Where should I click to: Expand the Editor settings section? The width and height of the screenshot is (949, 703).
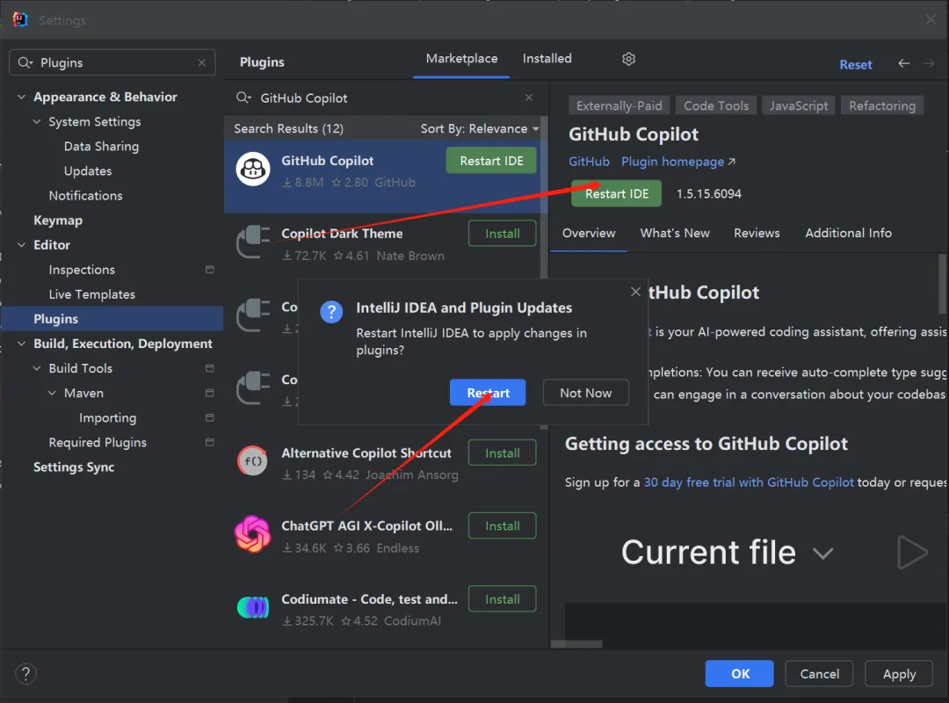click(x=22, y=245)
